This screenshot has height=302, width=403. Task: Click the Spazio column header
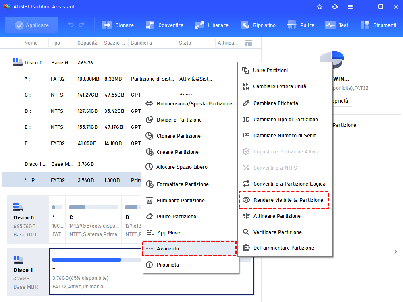(x=114, y=43)
